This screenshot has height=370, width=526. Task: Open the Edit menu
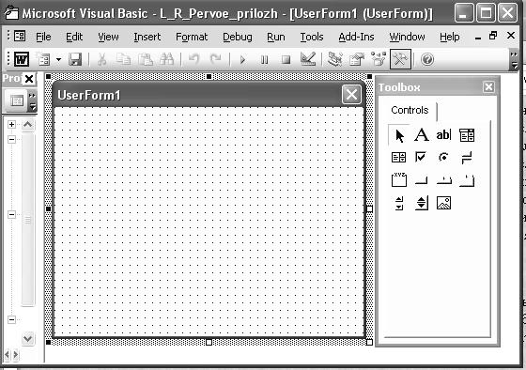point(74,37)
